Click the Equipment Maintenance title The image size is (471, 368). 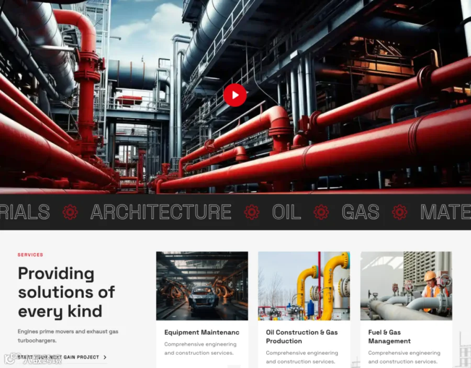pyautogui.click(x=202, y=332)
